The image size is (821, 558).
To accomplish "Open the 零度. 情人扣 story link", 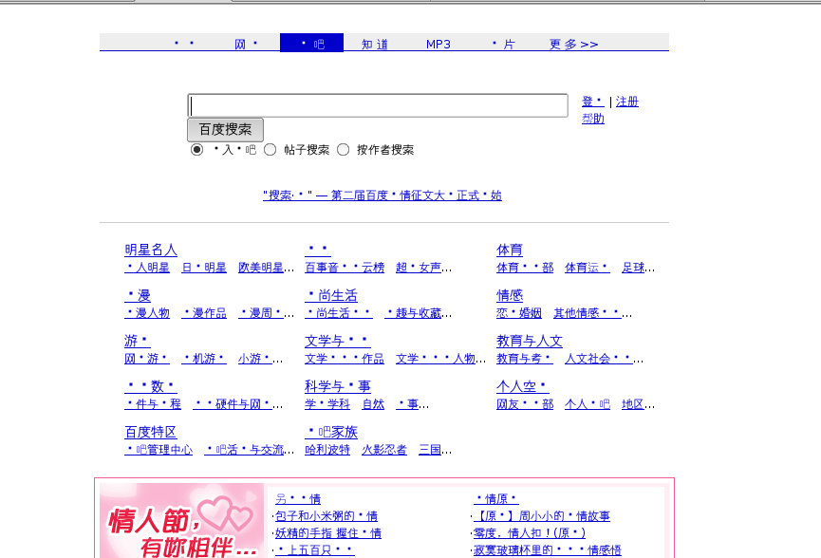I will pyautogui.click(x=530, y=533).
